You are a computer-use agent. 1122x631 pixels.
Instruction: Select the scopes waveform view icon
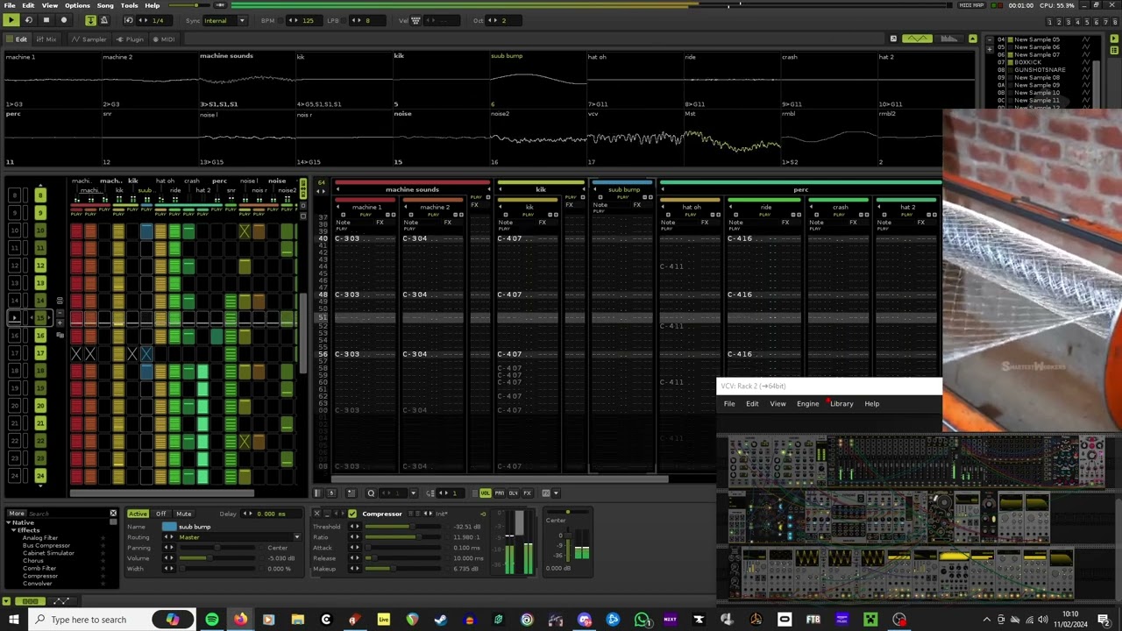(917, 39)
